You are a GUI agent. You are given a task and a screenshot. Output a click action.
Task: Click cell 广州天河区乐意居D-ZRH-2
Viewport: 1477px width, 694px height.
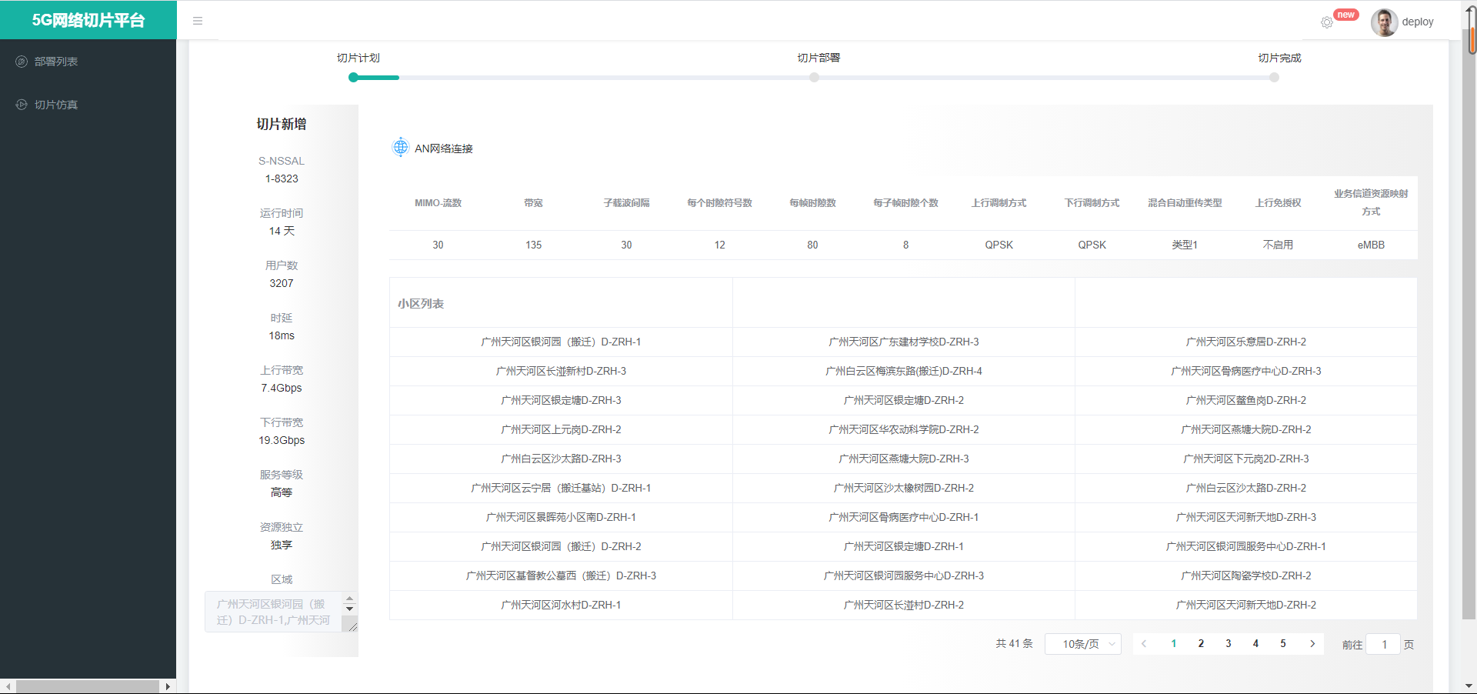[x=1245, y=342]
